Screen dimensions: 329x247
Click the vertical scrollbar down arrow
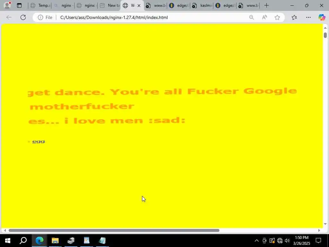pos(325,224)
